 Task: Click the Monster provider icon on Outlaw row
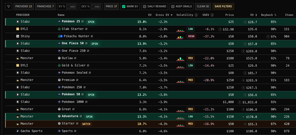click(18, 58)
